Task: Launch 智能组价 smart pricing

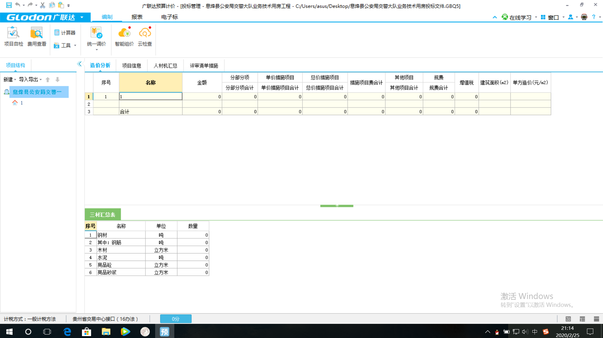Action: click(124, 37)
